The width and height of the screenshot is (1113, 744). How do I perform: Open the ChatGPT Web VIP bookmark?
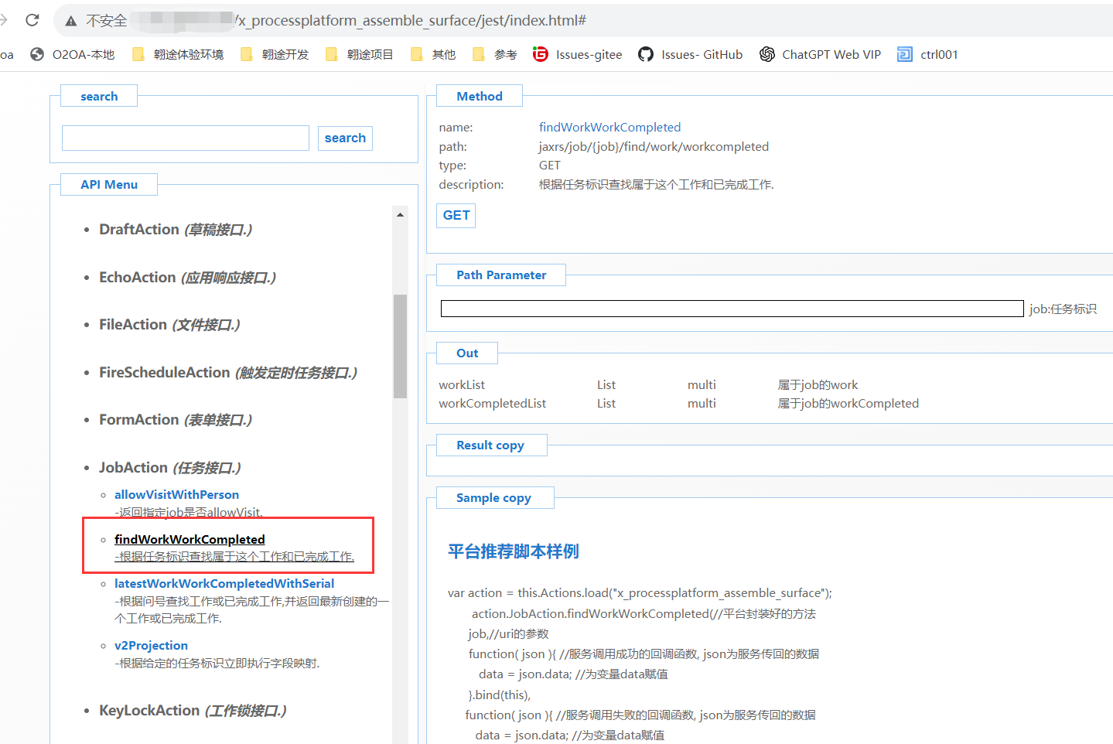pyautogui.click(x=821, y=54)
